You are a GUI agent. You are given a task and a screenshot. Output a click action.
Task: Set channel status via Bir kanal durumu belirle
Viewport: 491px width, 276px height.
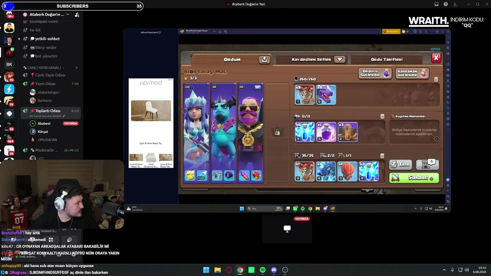coord(47,116)
